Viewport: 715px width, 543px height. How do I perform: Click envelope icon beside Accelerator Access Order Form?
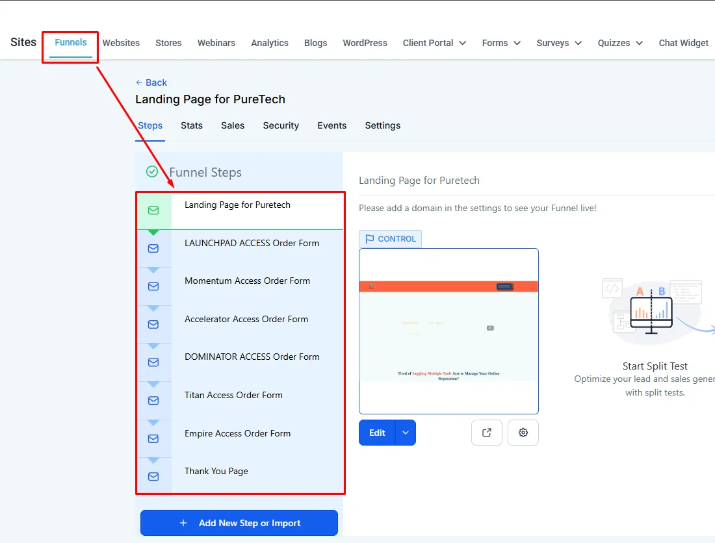click(153, 324)
